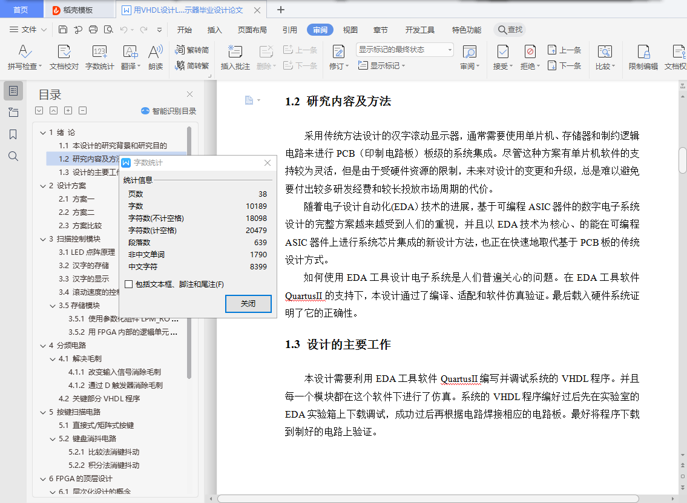Screen dimensions: 687x503
Task: Go to next revision (下一条) near 拒绝
Action: (564, 66)
